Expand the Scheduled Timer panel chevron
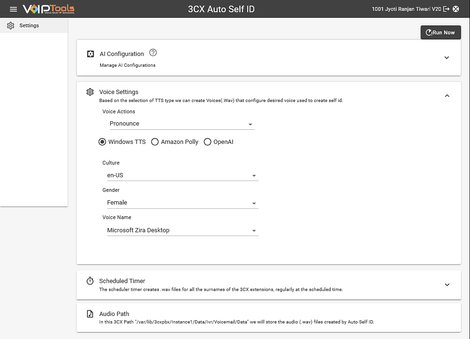Screen dimensions: 470x339 447,285
